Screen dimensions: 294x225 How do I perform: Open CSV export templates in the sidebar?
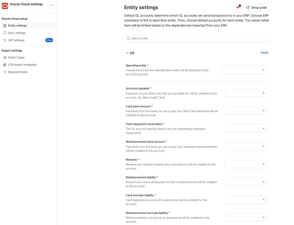click(x=28, y=65)
